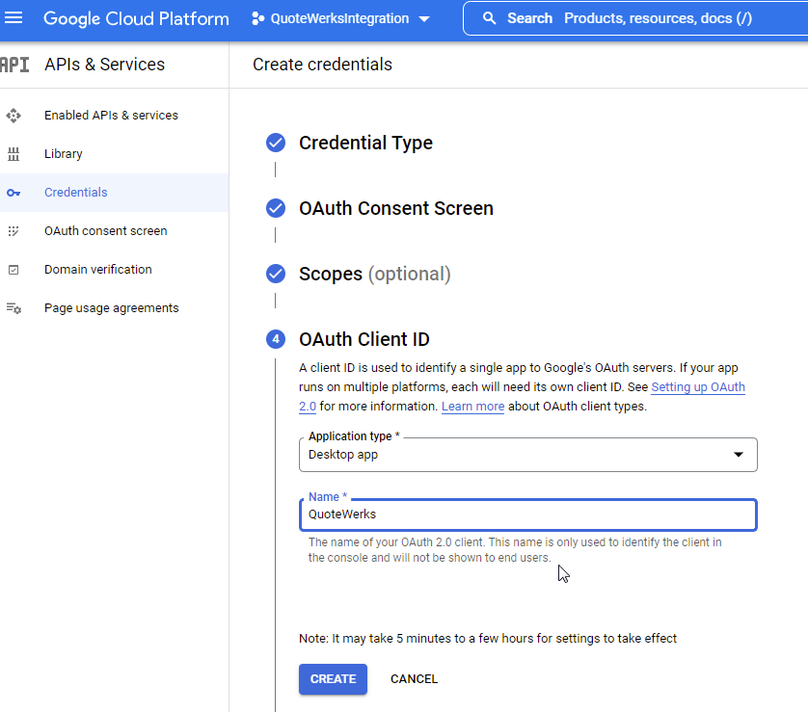Click the Application type dropdown arrow

tap(739, 455)
